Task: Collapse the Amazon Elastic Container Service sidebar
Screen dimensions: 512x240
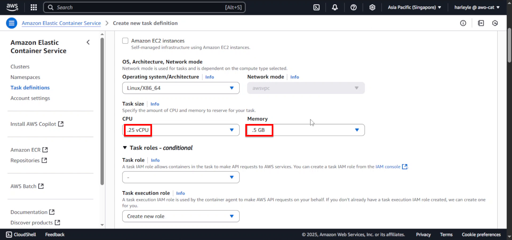Action: [x=88, y=42]
